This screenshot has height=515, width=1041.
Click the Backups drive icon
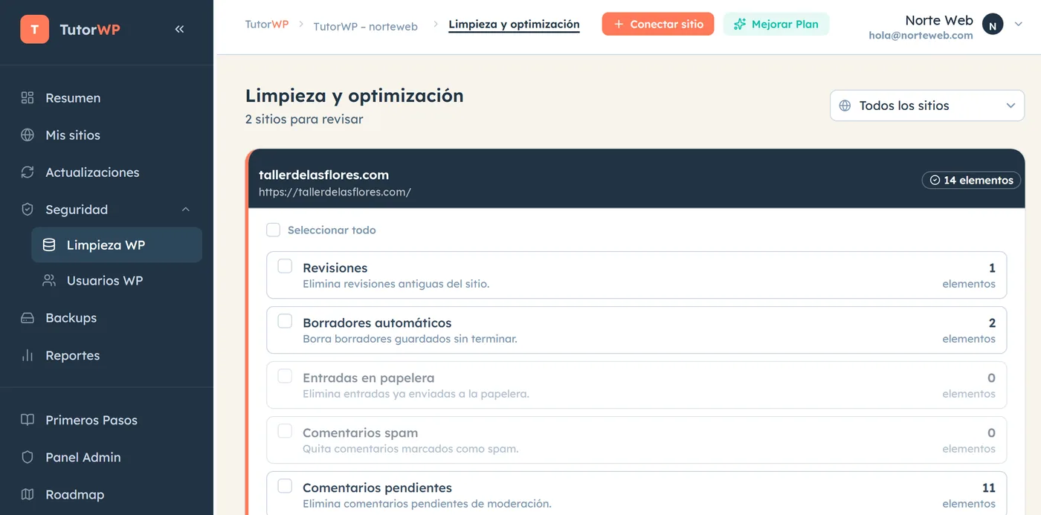pyautogui.click(x=28, y=317)
